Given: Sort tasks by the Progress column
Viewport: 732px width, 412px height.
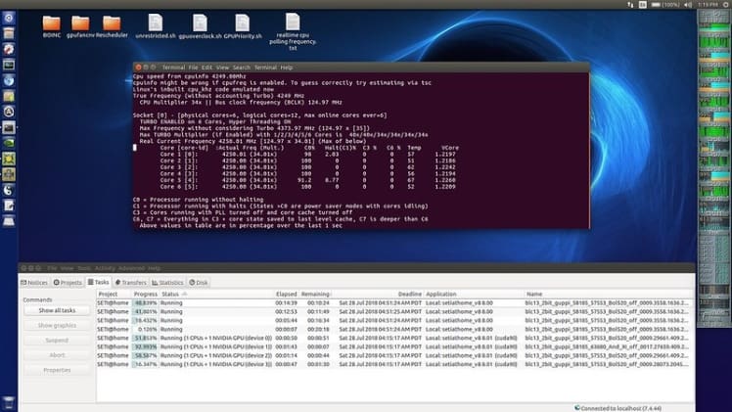Looking at the screenshot, I should pyautogui.click(x=146, y=293).
